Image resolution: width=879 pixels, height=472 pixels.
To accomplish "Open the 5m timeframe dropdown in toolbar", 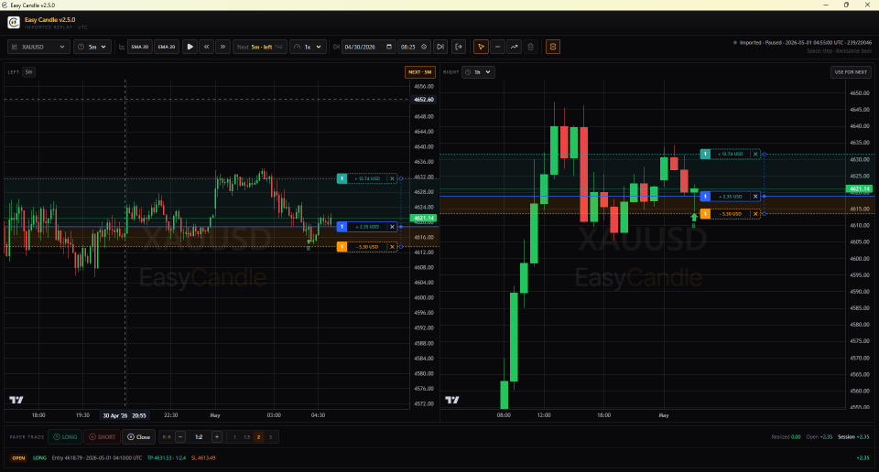I will click(92, 47).
